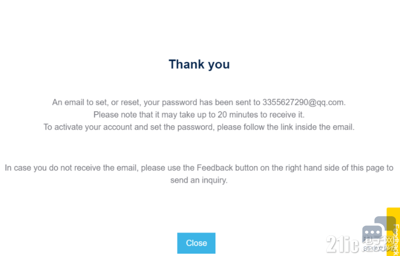Click the 'send an inquiry.' text
Viewport: 400px width, 256px height.
coord(199,180)
